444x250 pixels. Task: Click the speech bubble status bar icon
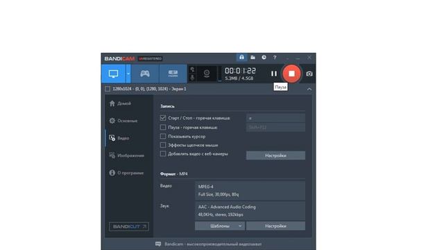[158, 244]
